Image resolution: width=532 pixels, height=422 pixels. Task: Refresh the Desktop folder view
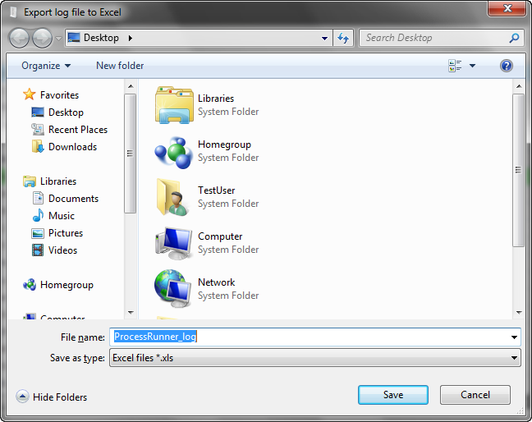[x=343, y=38]
